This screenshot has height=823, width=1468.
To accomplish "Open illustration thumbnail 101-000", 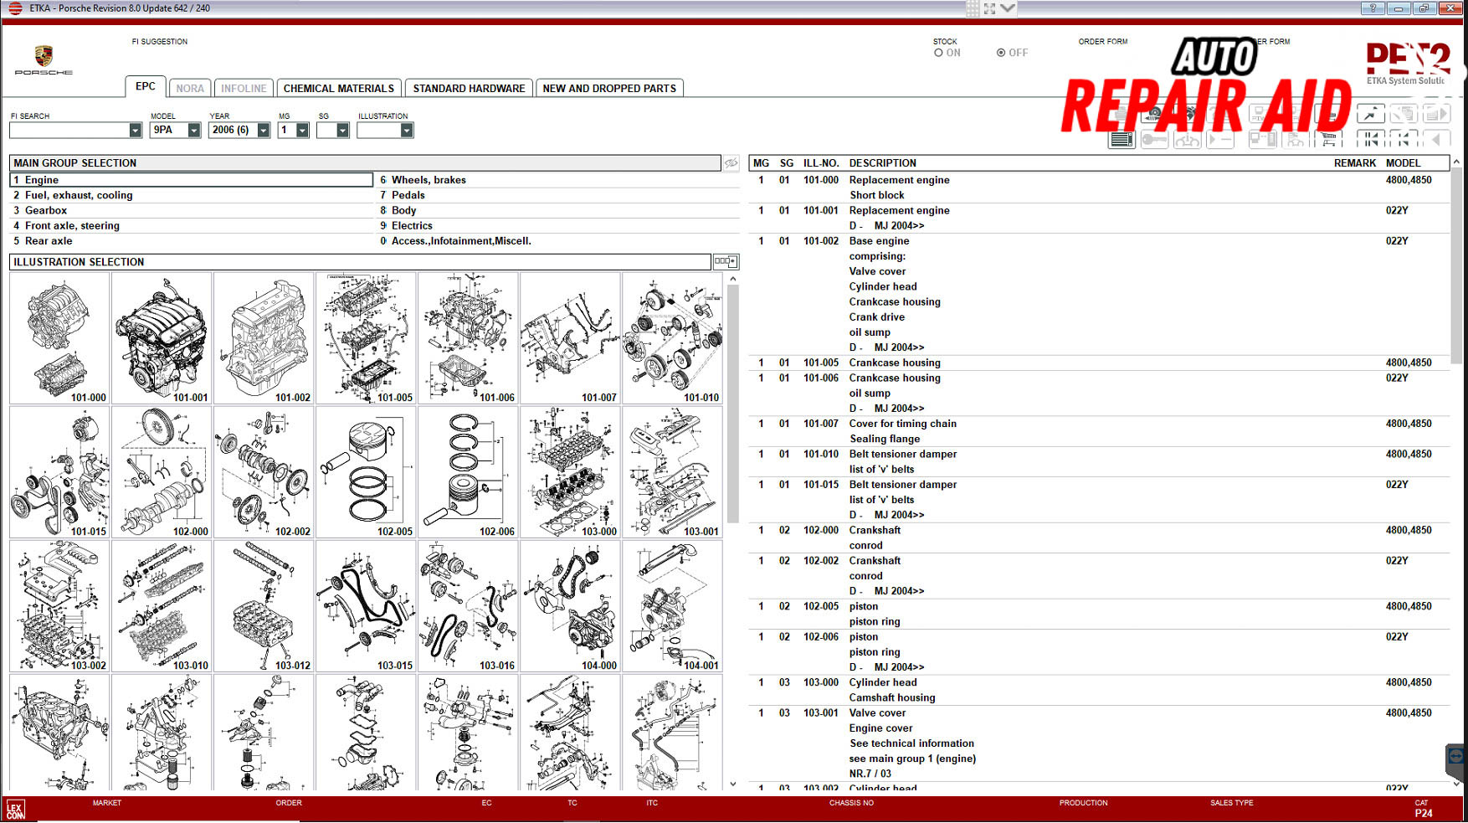I will click(59, 338).
